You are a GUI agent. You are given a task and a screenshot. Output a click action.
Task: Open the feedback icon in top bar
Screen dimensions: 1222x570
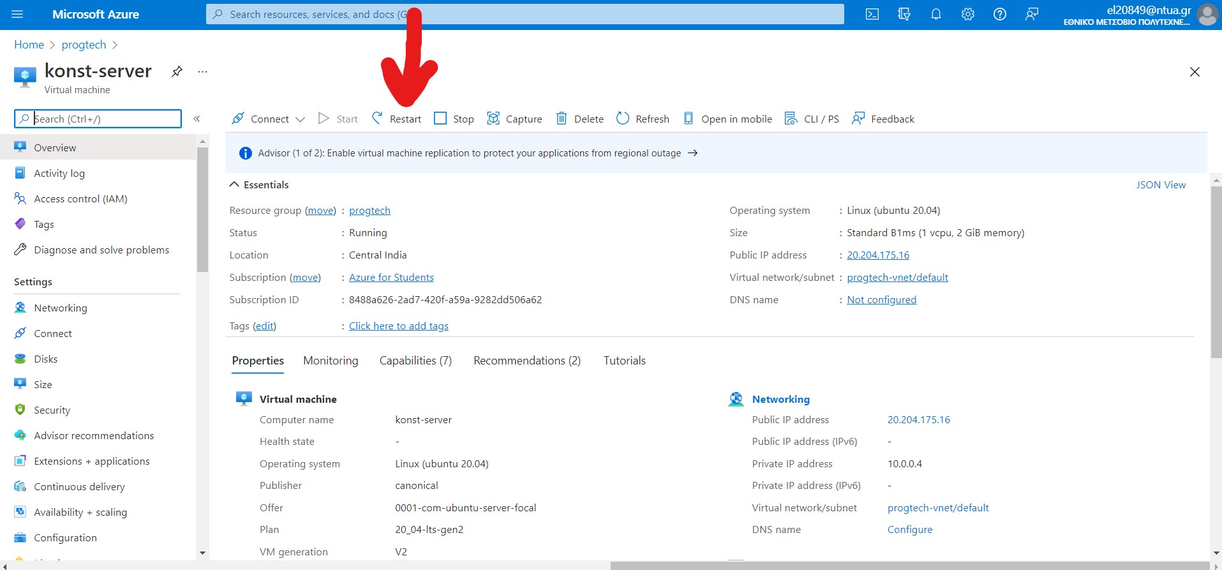[1032, 14]
